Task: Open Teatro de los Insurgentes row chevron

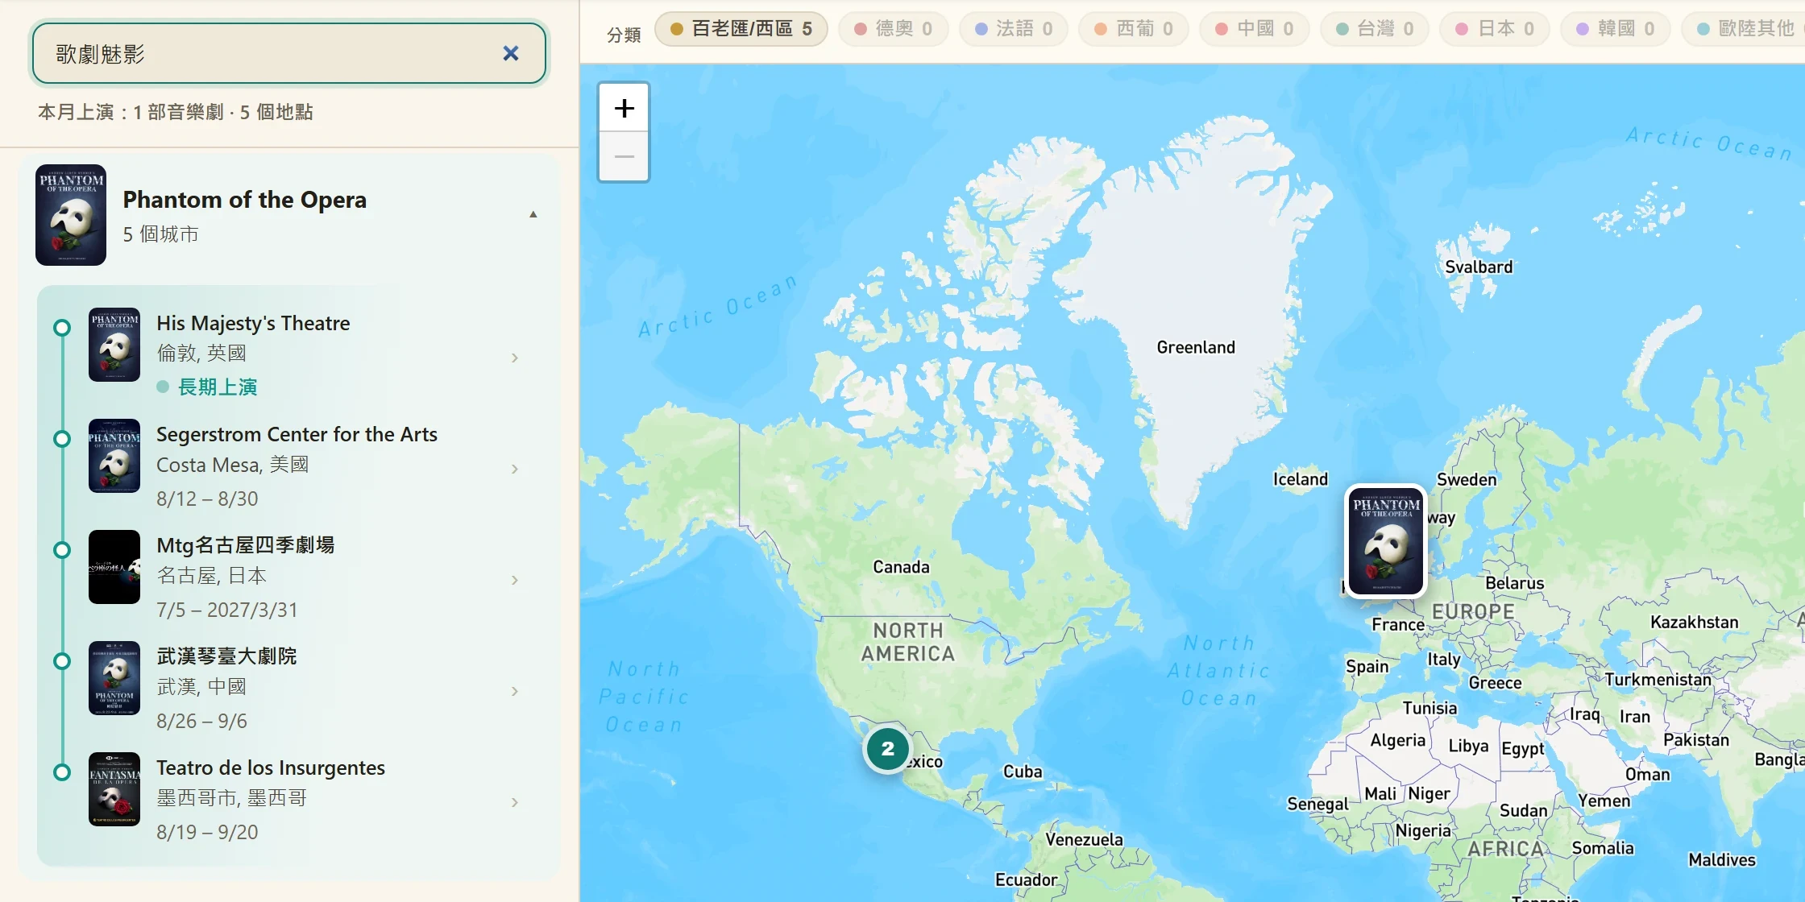Action: click(515, 802)
